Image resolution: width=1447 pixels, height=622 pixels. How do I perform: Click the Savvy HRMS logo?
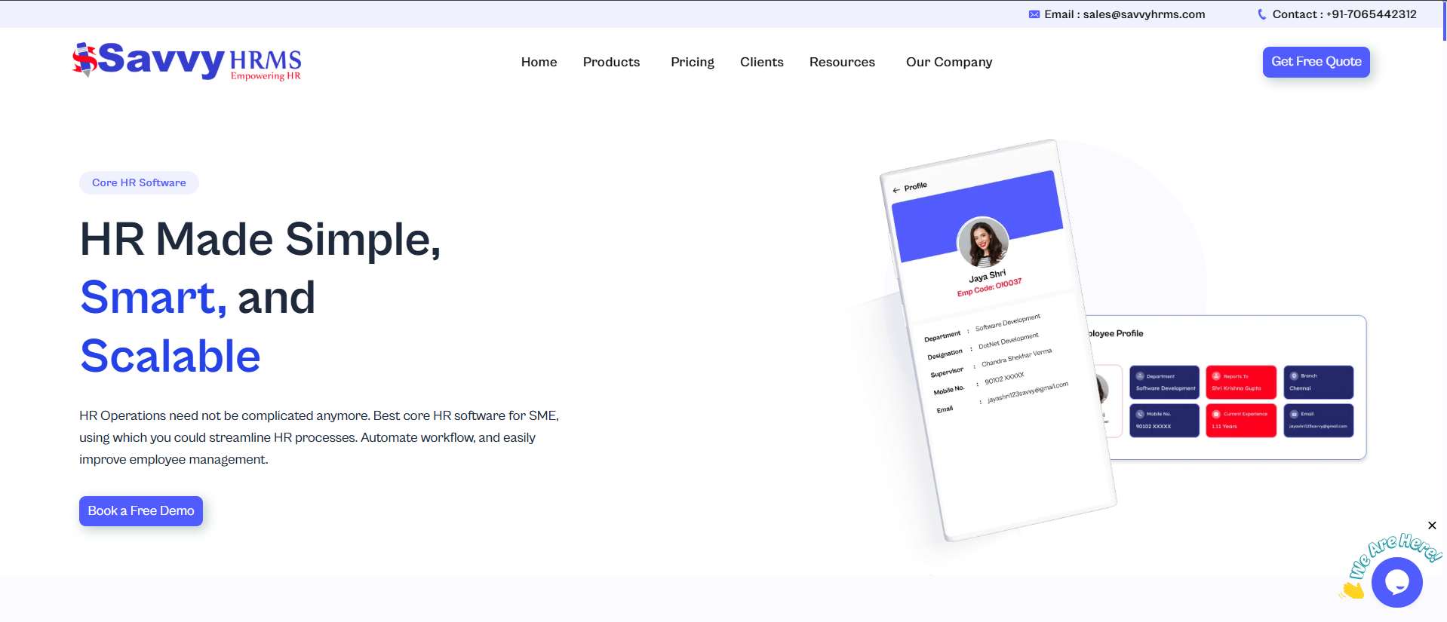[186, 60]
